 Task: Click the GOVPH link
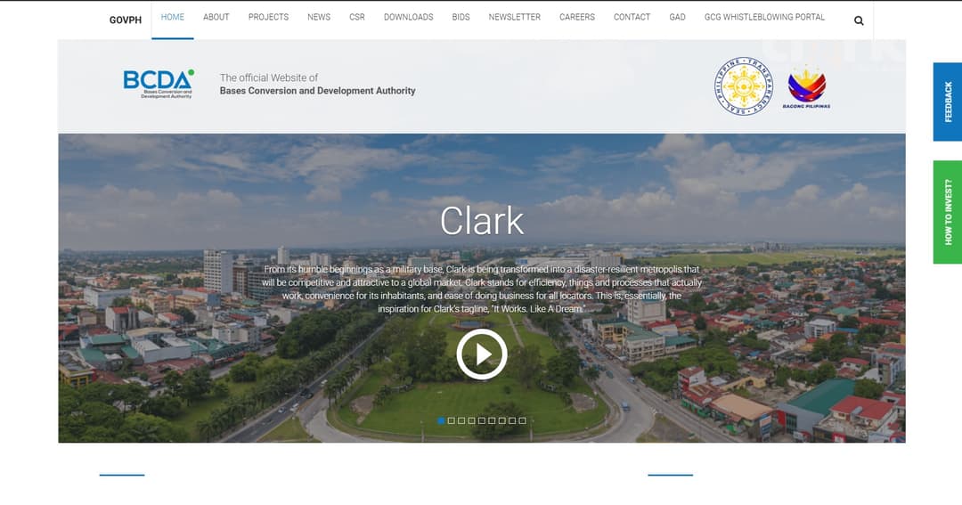tap(126, 20)
